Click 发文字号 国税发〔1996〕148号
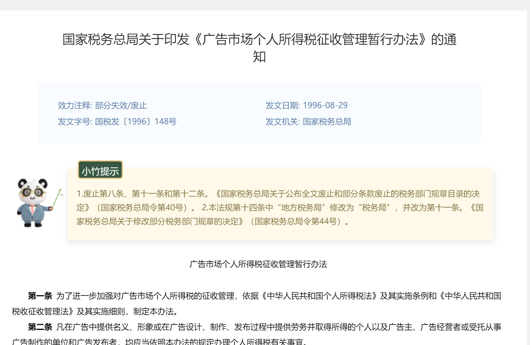Viewport: 530px width, 345px height. click(x=117, y=122)
